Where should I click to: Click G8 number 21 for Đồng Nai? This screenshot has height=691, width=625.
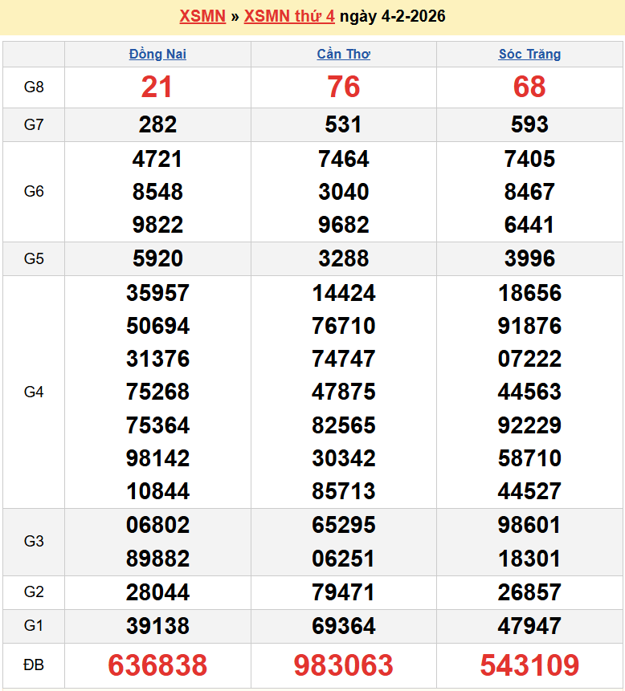tap(157, 87)
